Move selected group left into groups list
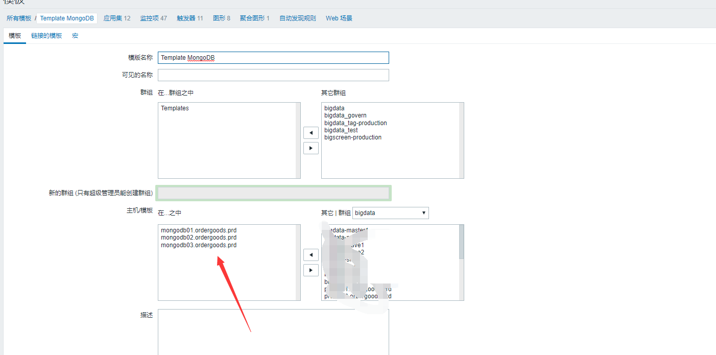The height and width of the screenshot is (355, 716). coord(311,133)
